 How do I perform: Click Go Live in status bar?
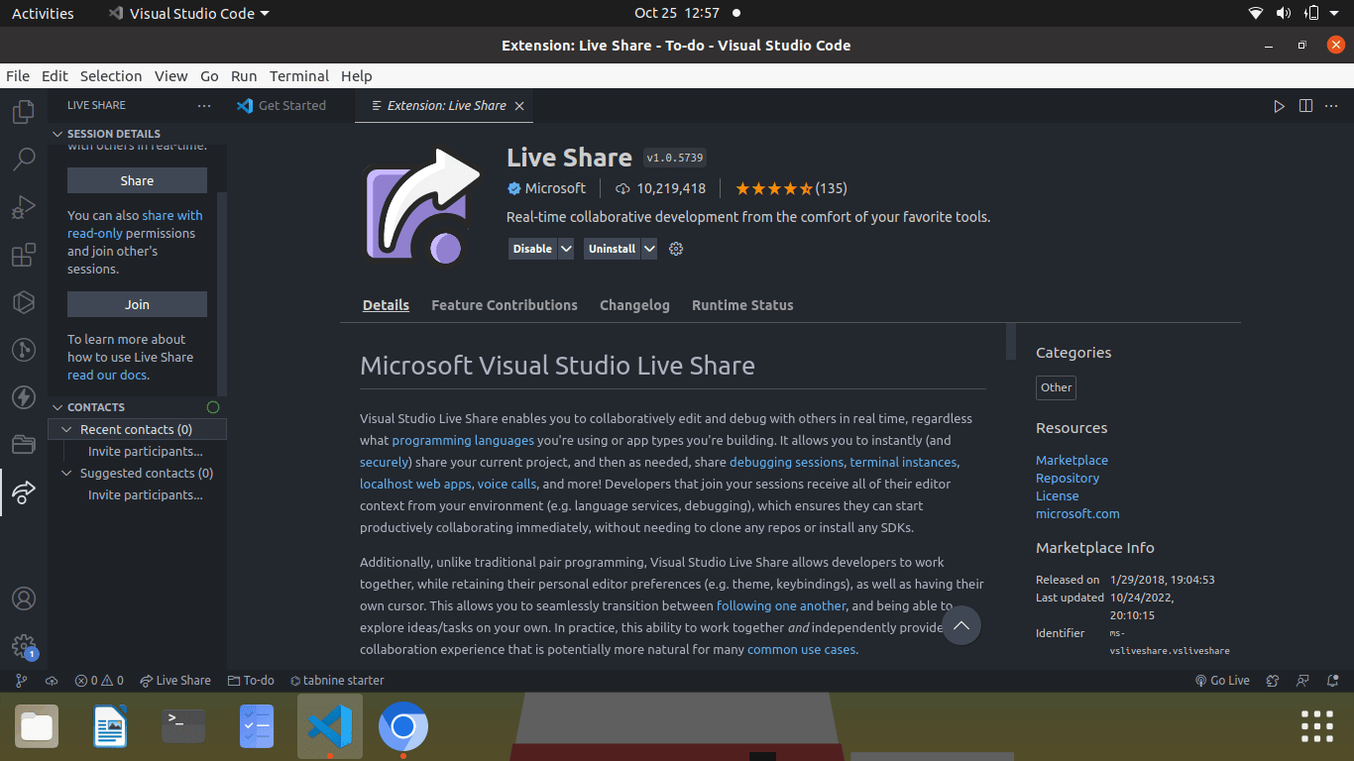[1222, 681]
